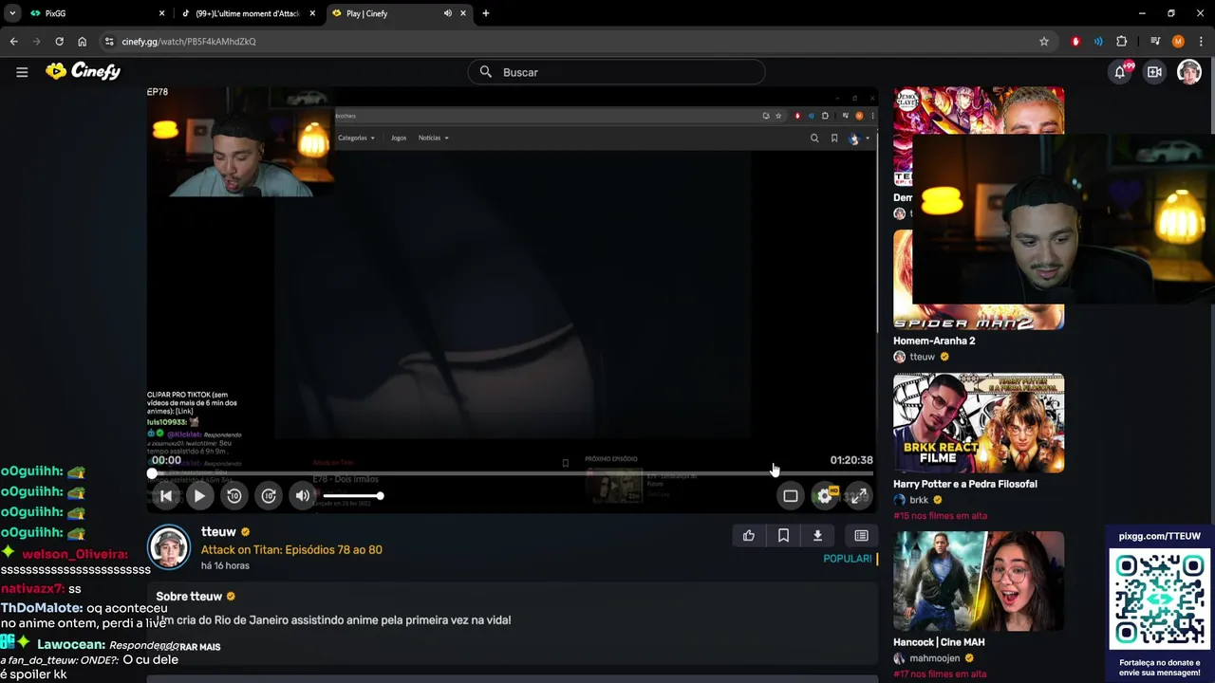
Task: Go to the Cinefy logo home
Action: 84,71
